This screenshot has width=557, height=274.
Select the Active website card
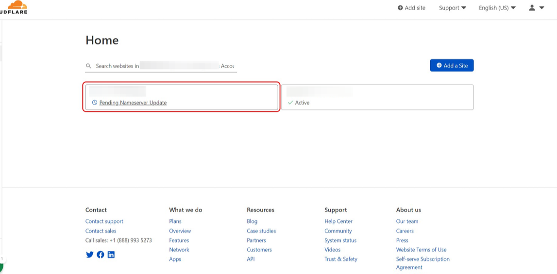377,97
